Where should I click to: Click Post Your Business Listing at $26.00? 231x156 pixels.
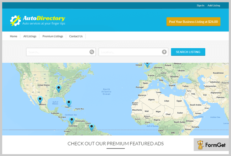193,22
